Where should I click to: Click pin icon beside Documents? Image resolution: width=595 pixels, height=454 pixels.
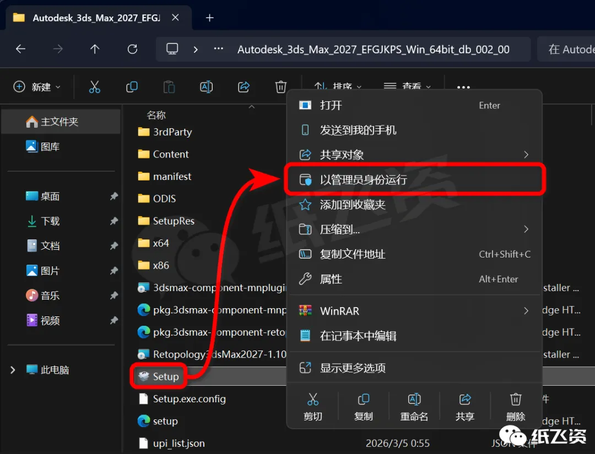tap(114, 246)
